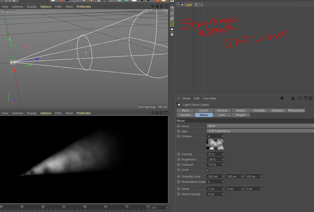Click the noise preview thumbnail

[x=215, y=144]
